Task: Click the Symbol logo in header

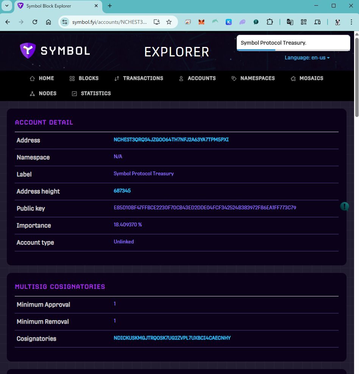Action: pyautogui.click(x=55, y=51)
